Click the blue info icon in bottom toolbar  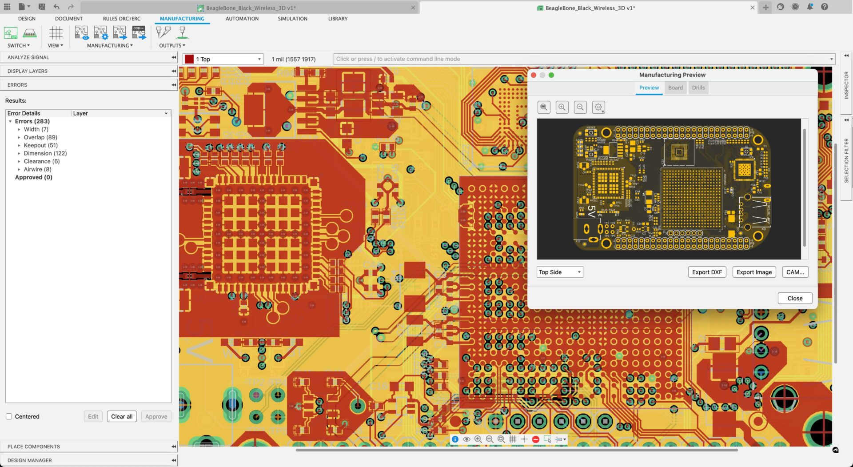(x=455, y=439)
